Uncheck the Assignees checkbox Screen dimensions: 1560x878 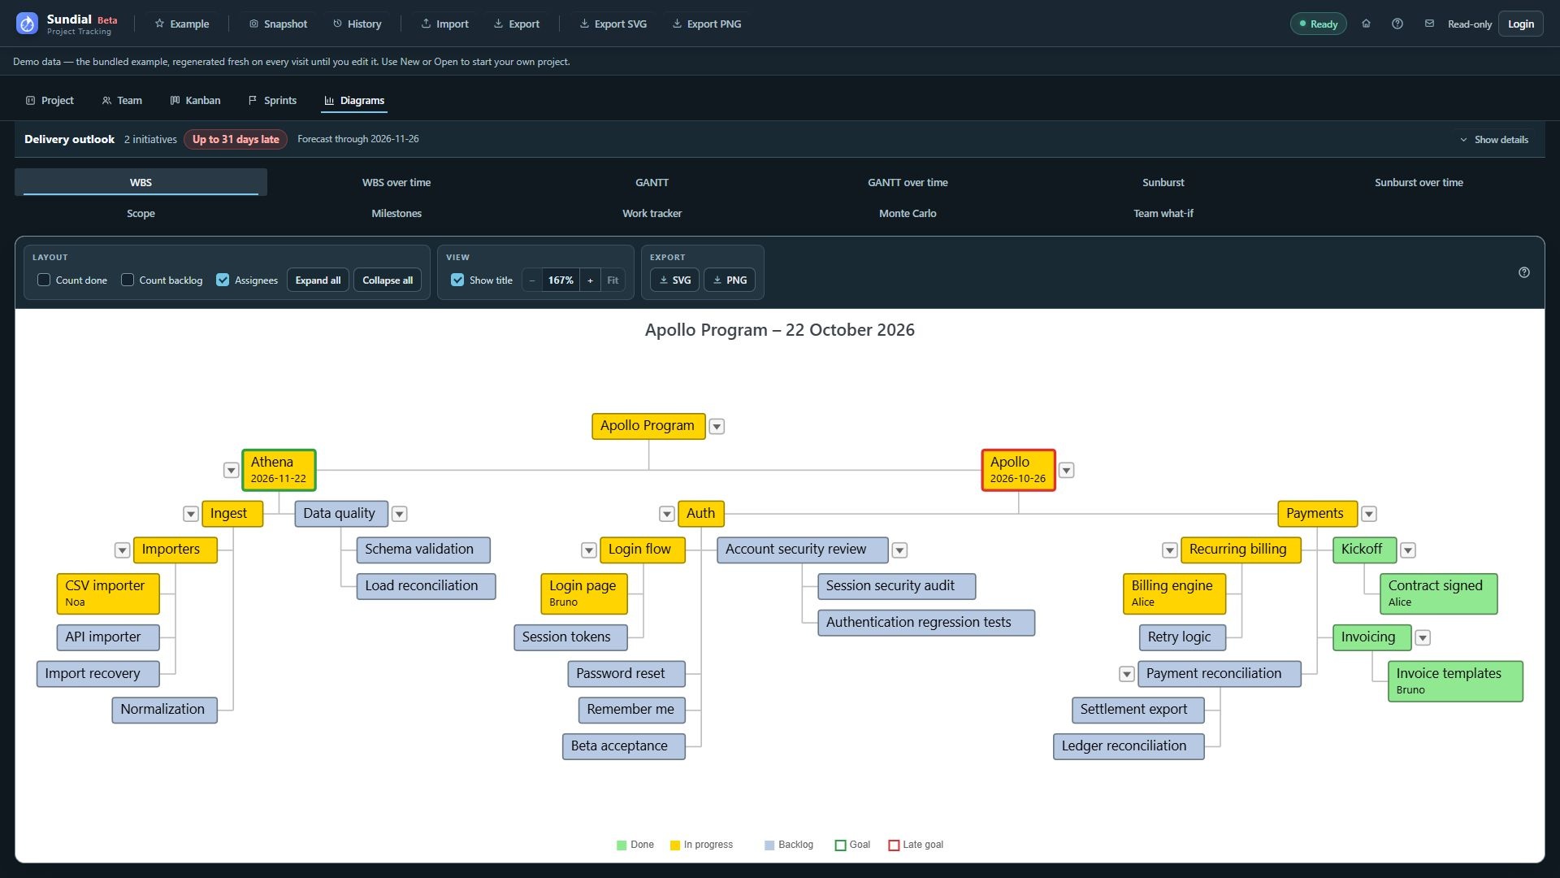pyautogui.click(x=223, y=280)
